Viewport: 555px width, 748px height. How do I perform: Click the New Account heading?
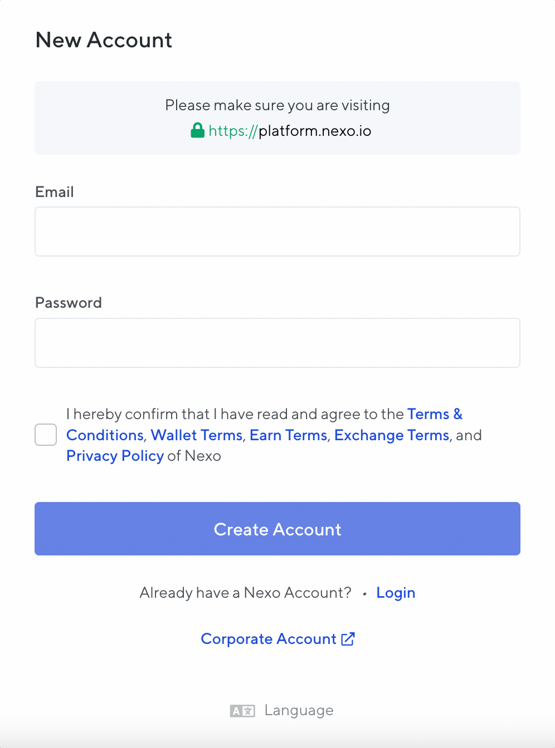[104, 40]
